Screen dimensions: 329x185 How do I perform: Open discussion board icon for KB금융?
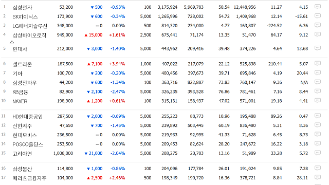click(x=318, y=91)
